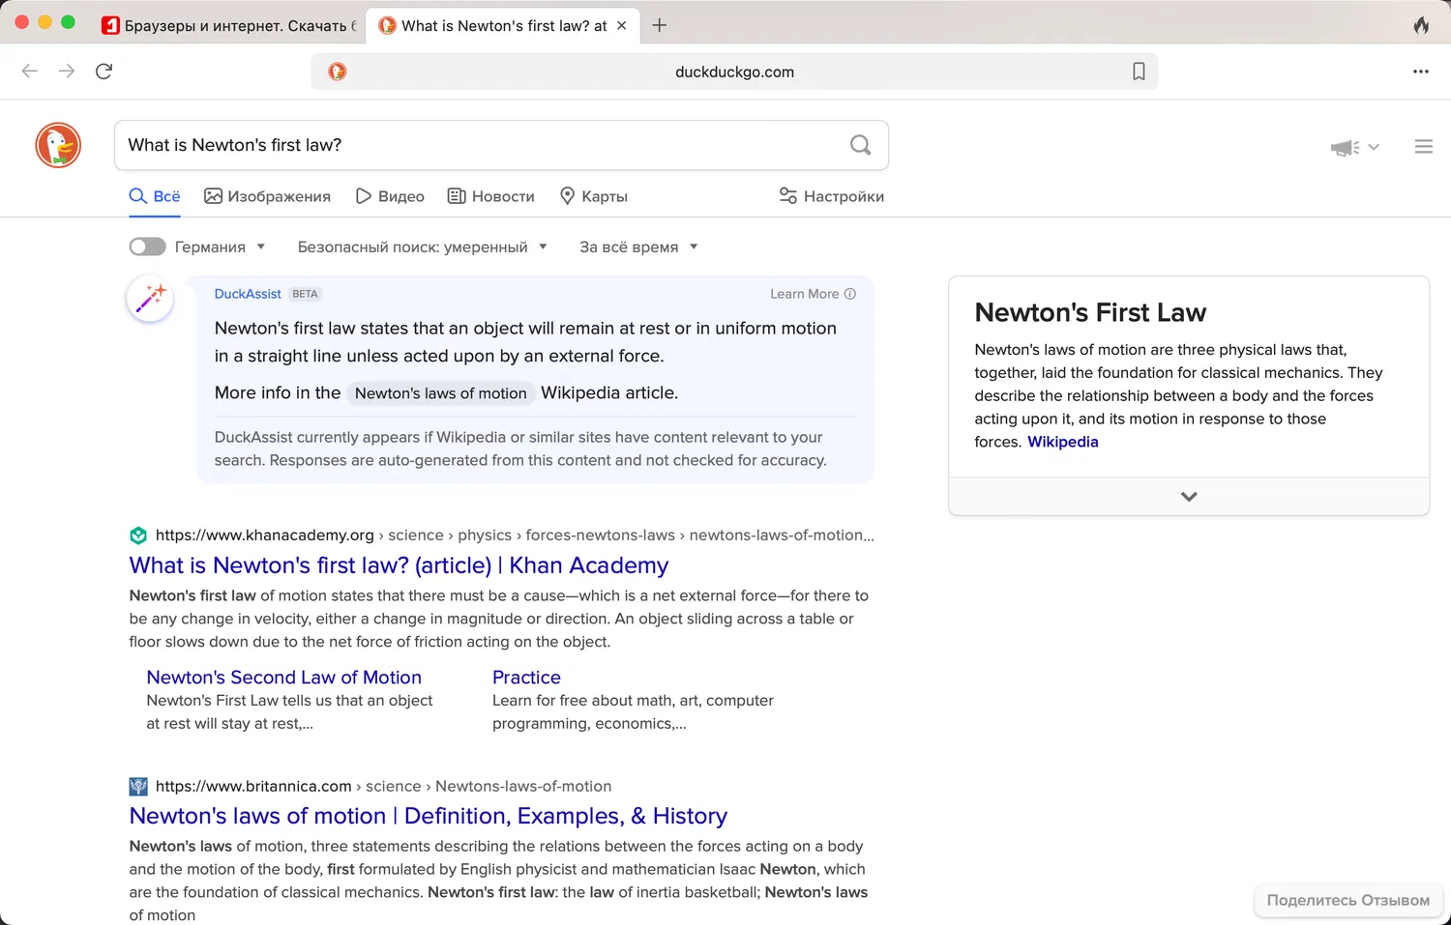Click the Поделитесь Отзывом button

coord(1347,900)
